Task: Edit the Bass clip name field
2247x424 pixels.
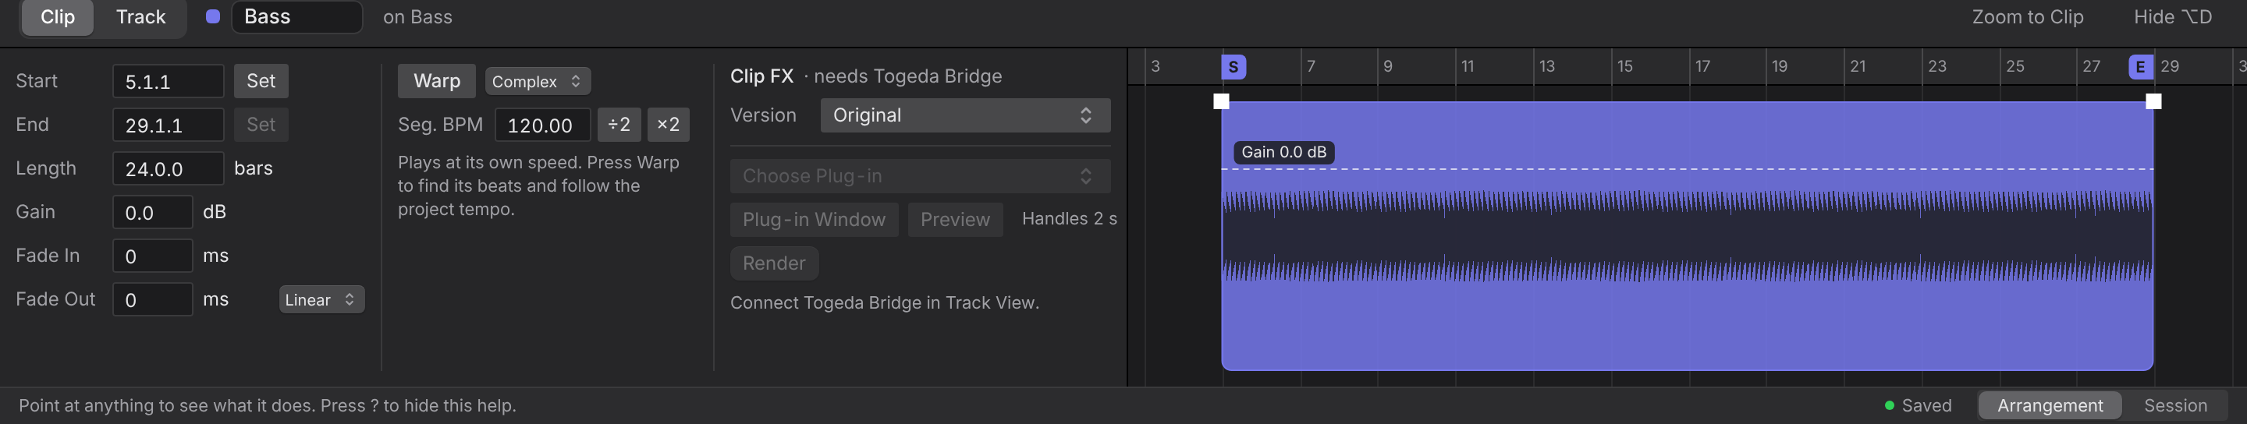Action: click(296, 16)
